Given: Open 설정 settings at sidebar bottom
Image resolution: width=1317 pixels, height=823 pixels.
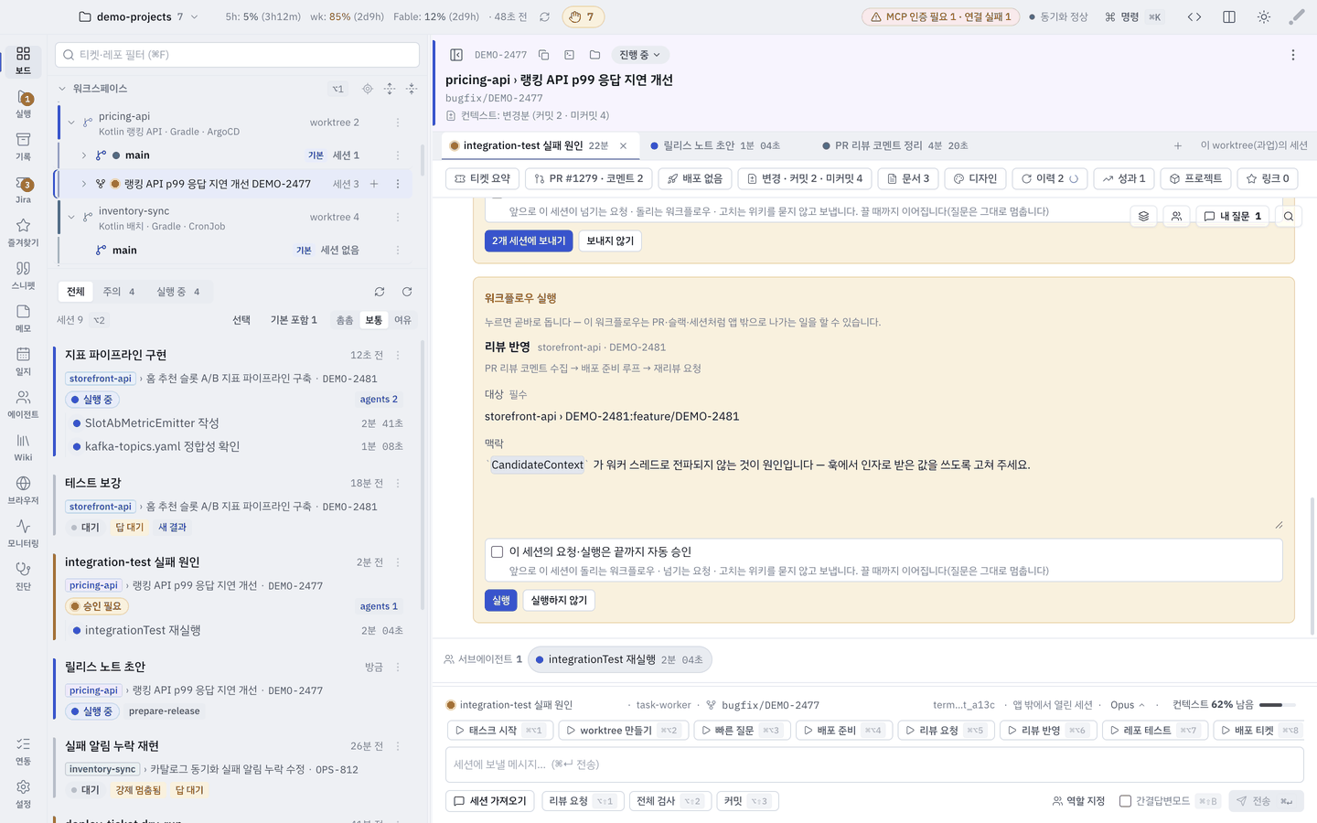Looking at the screenshot, I should (x=23, y=794).
